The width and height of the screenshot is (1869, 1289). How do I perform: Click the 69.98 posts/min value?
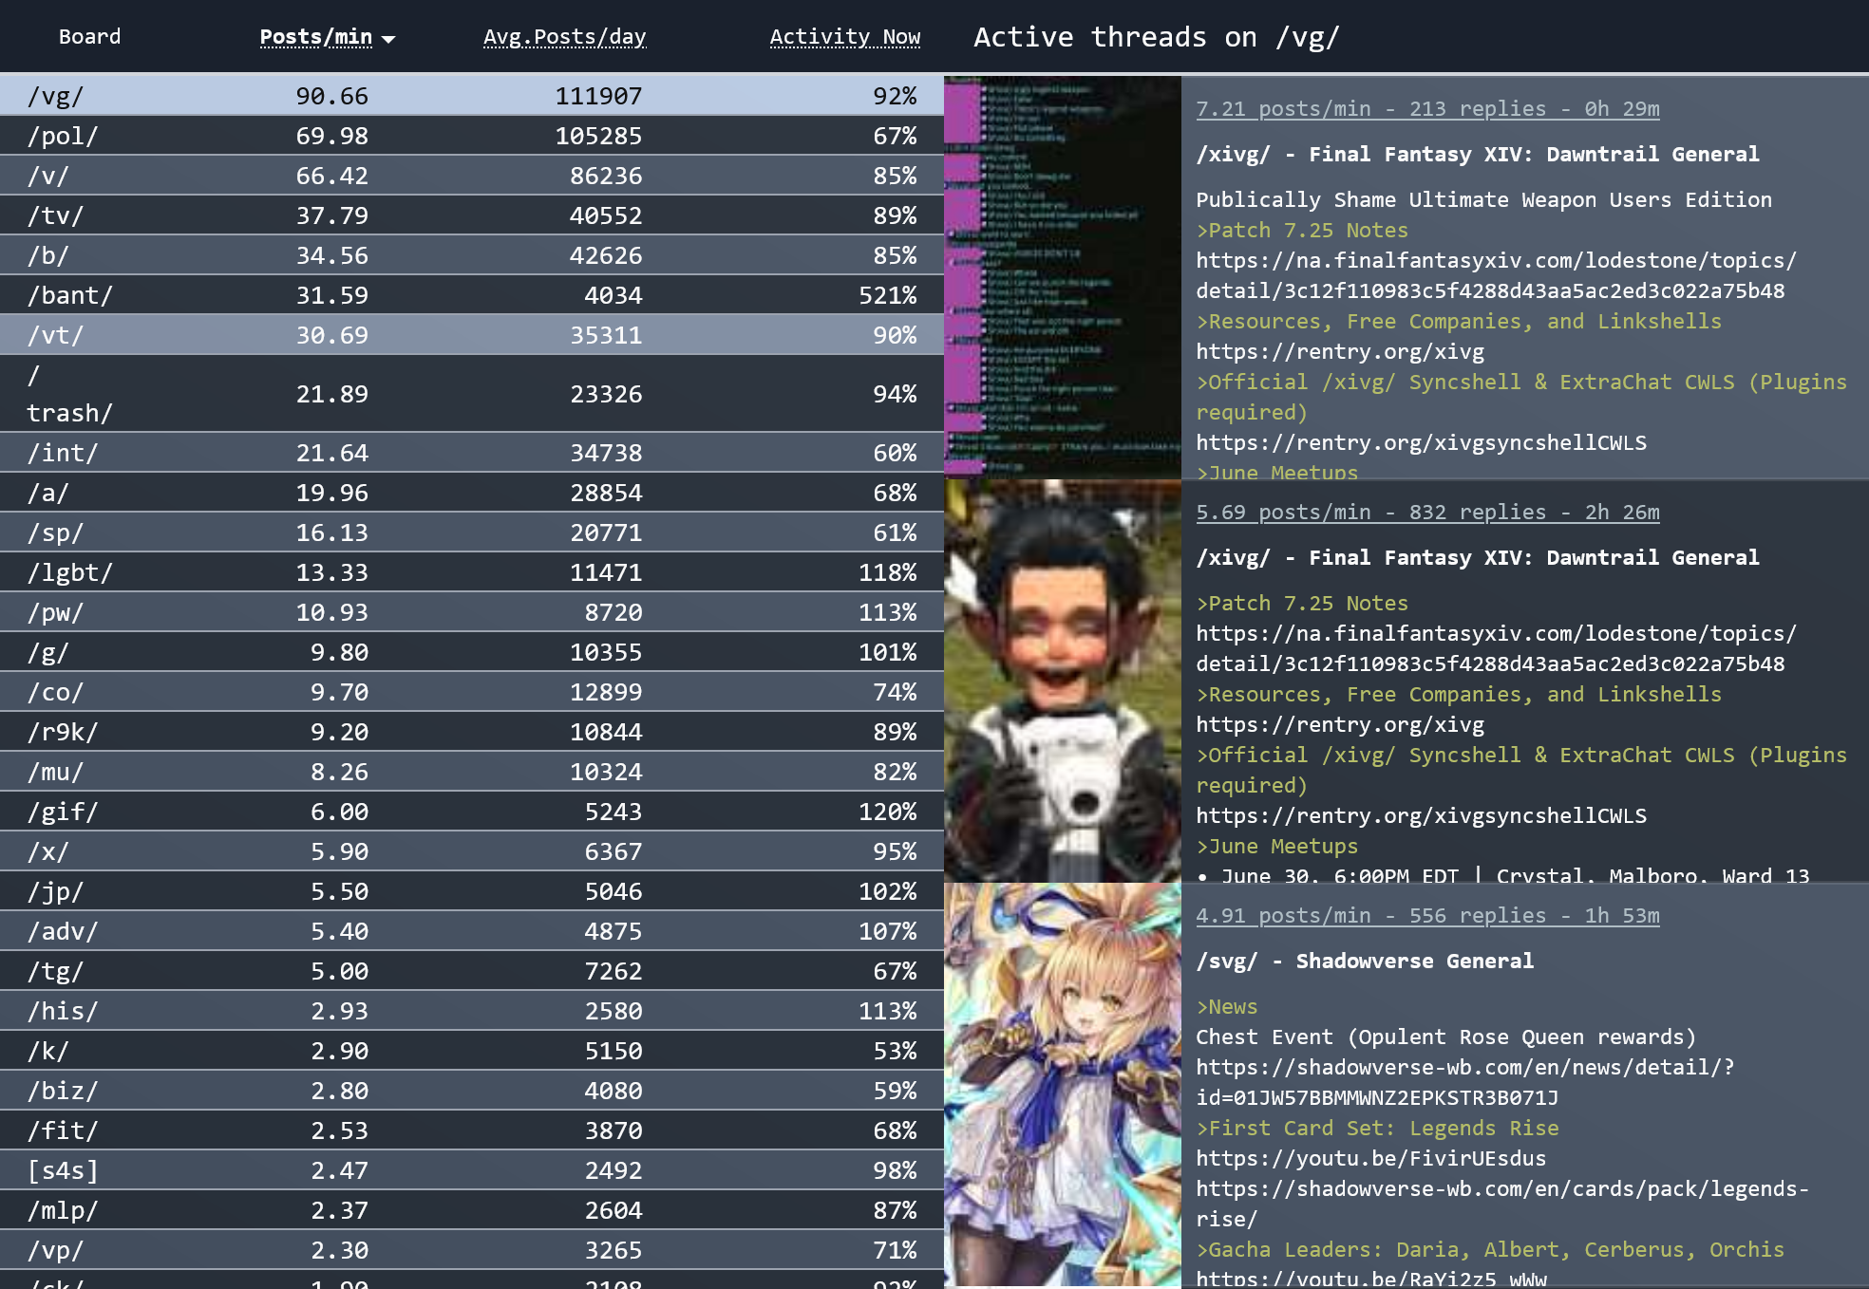tap(331, 136)
